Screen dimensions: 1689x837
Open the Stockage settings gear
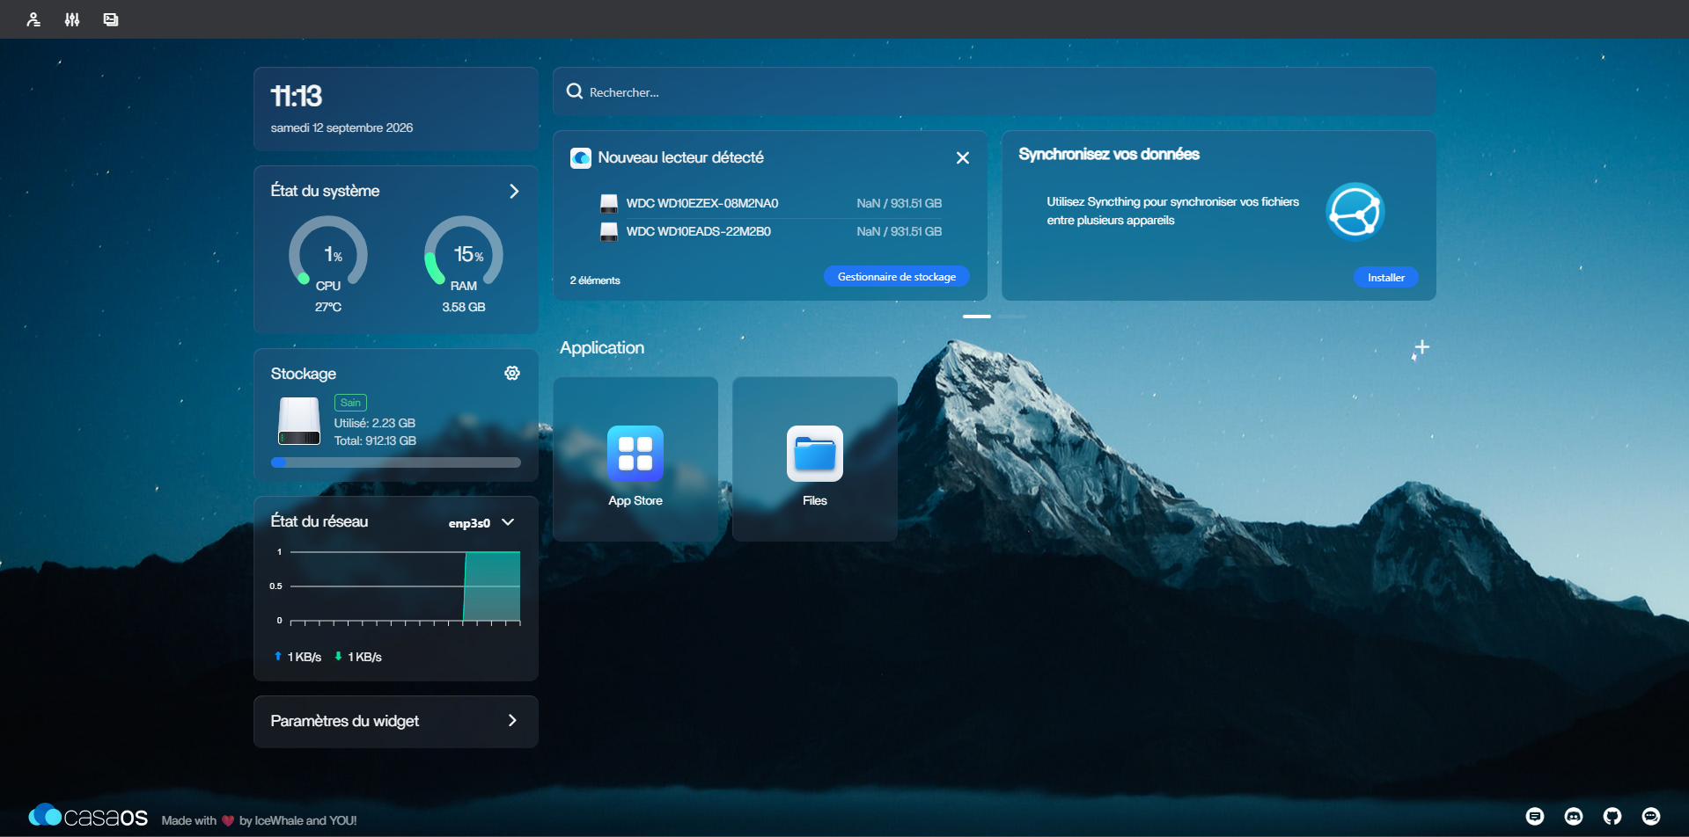click(512, 374)
